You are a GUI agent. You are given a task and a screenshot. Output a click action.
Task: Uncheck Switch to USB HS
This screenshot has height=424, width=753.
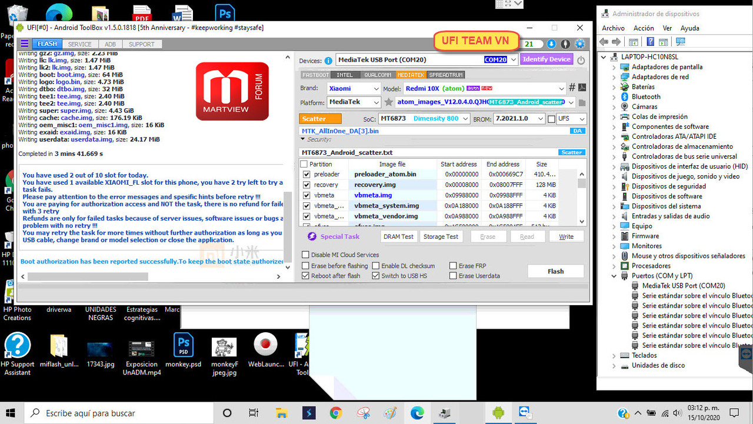point(376,276)
